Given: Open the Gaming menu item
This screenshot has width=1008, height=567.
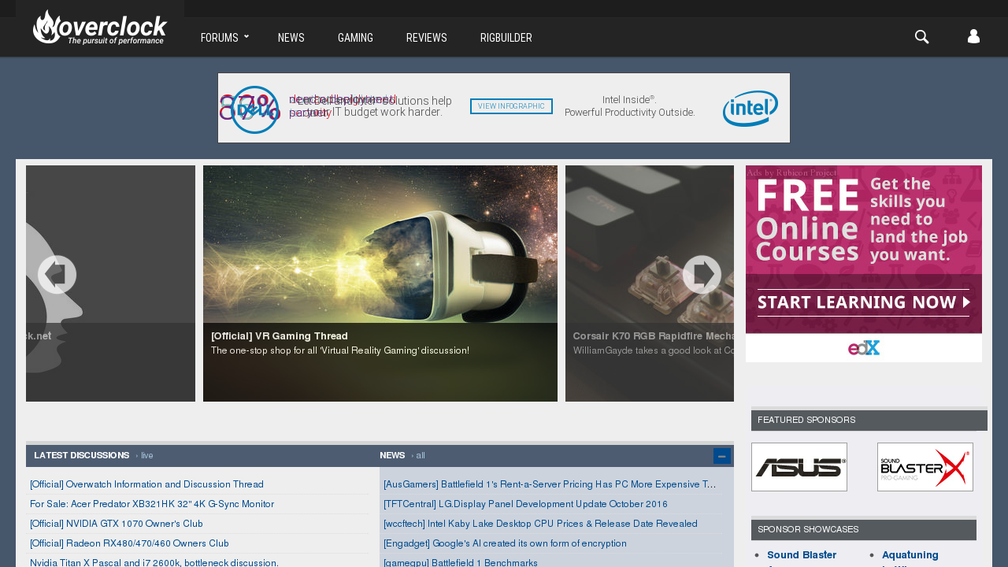Looking at the screenshot, I should point(355,38).
